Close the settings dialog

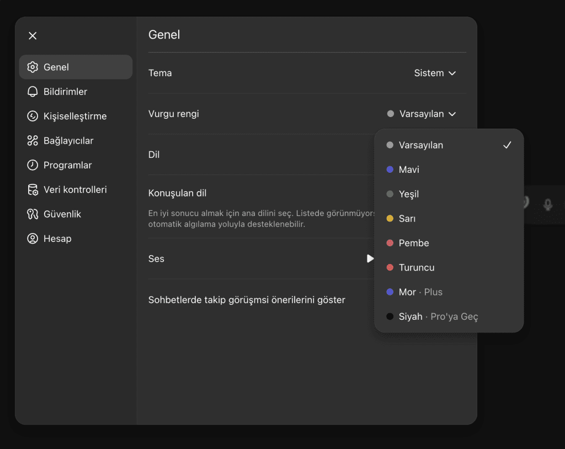click(x=33, y=36)
